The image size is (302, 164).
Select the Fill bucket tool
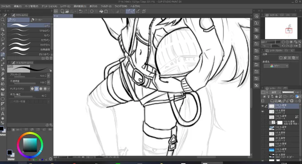pyautogui.click(x=3, y=89)
